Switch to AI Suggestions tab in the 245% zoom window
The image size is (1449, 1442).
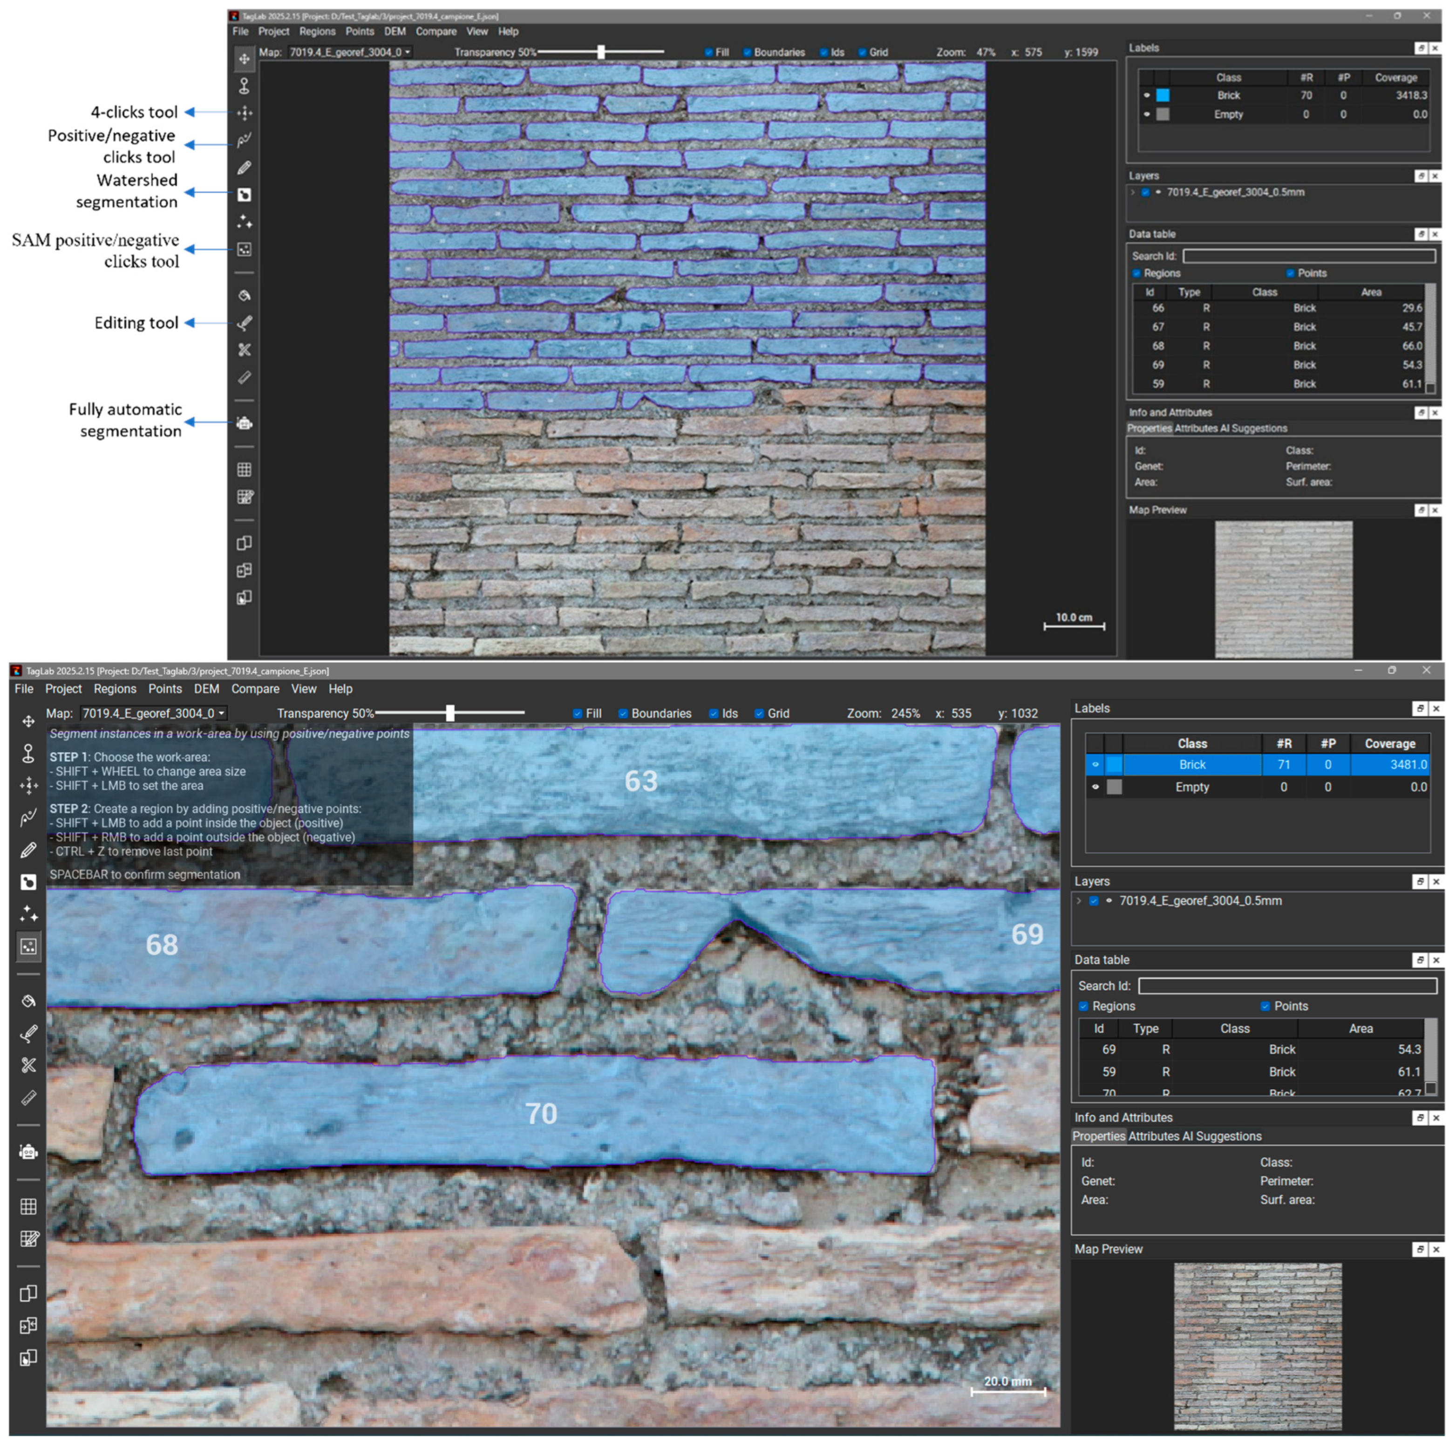(x=1222, y=1136)
